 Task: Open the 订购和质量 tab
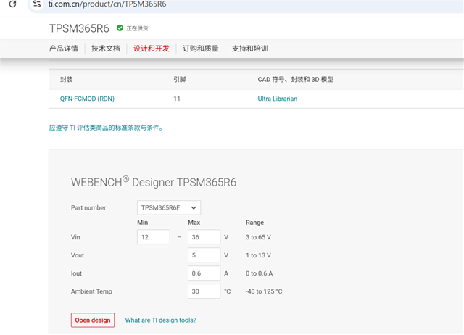point(201,49)
